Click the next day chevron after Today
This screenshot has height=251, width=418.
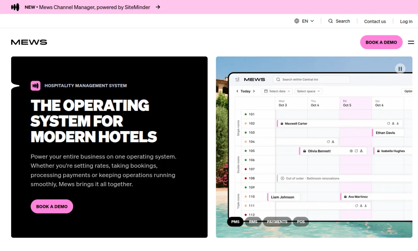pyautogui.click(x=254, y=91)
